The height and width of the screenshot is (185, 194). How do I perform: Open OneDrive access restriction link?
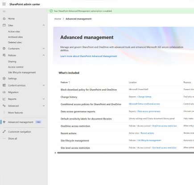(x=165, y=126)
